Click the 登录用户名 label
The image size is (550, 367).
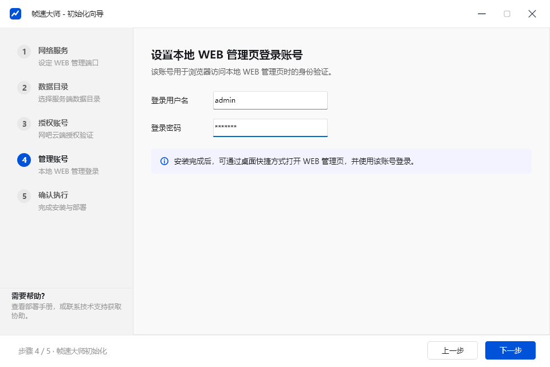pyautogui.click(x=170, y=100)
